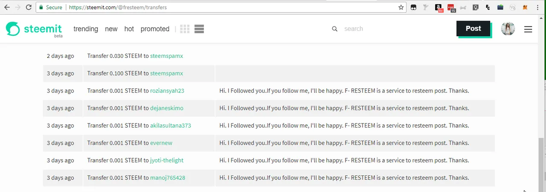The image size is (546, 192).
Task: Click the memo text in the dejaneskimo row
Action: (344, 108)
